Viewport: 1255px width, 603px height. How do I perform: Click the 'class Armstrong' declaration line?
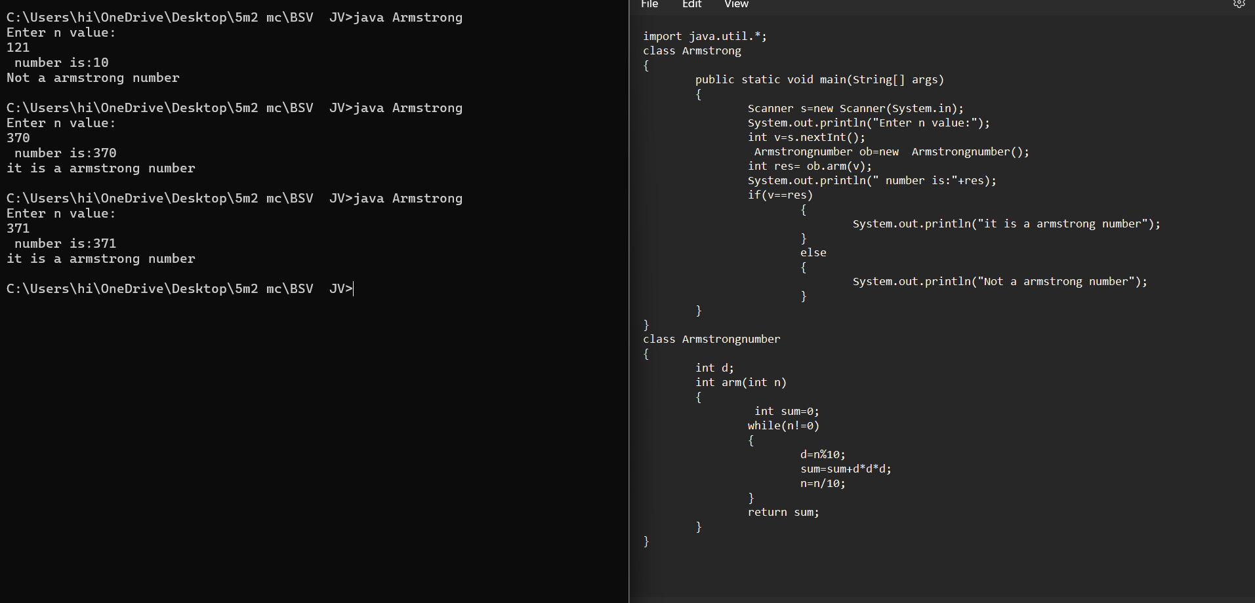692,50
